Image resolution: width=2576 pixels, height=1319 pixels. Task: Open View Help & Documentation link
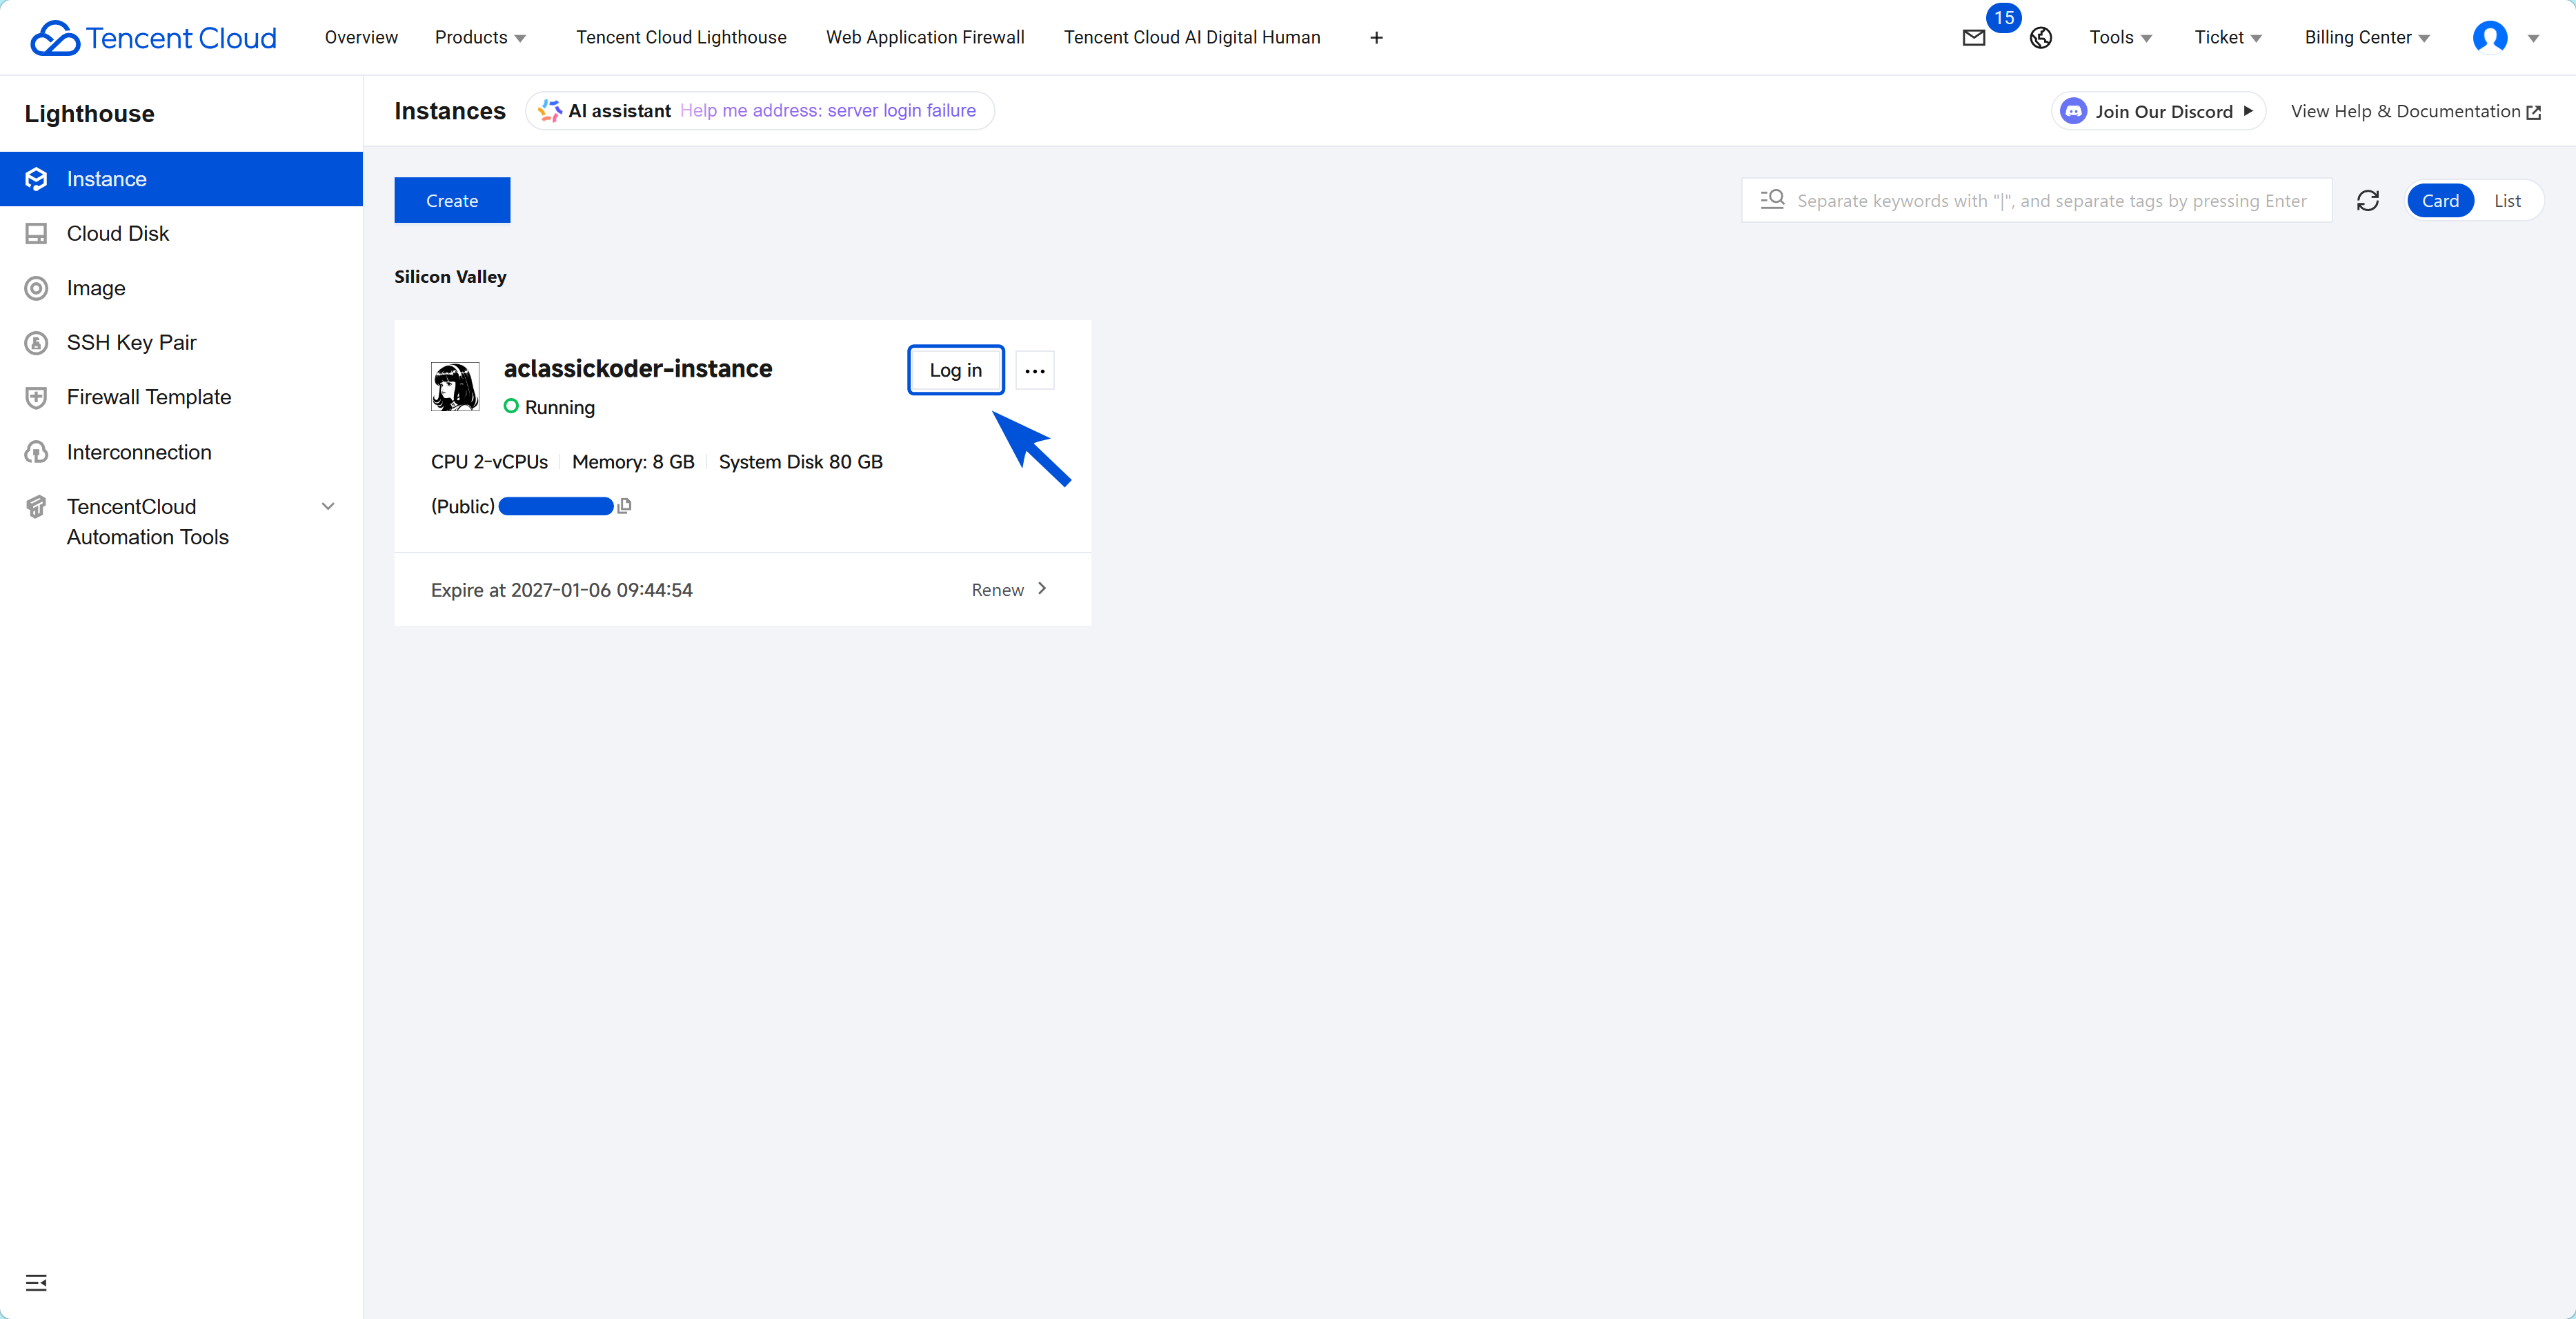(2415, 111)
